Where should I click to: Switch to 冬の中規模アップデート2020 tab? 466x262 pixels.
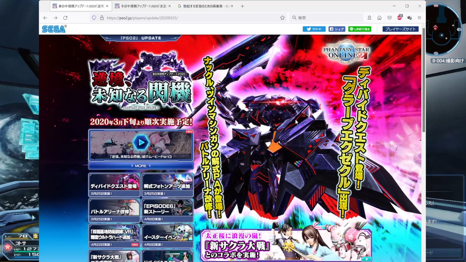point(143,6)
